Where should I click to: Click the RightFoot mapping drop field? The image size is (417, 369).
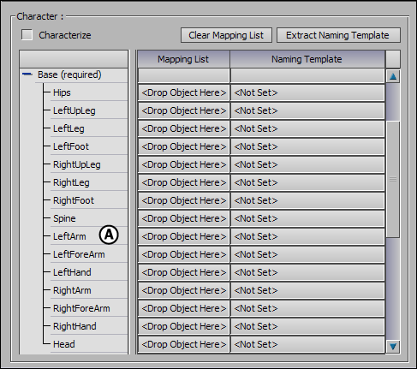(183, 200)
